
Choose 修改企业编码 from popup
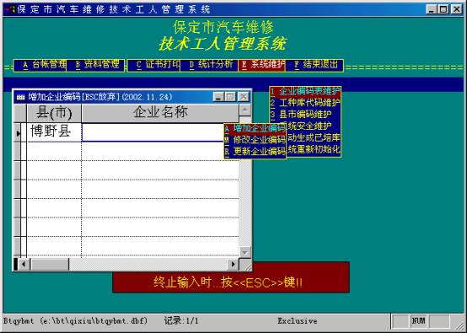click(x=255, y=140)
